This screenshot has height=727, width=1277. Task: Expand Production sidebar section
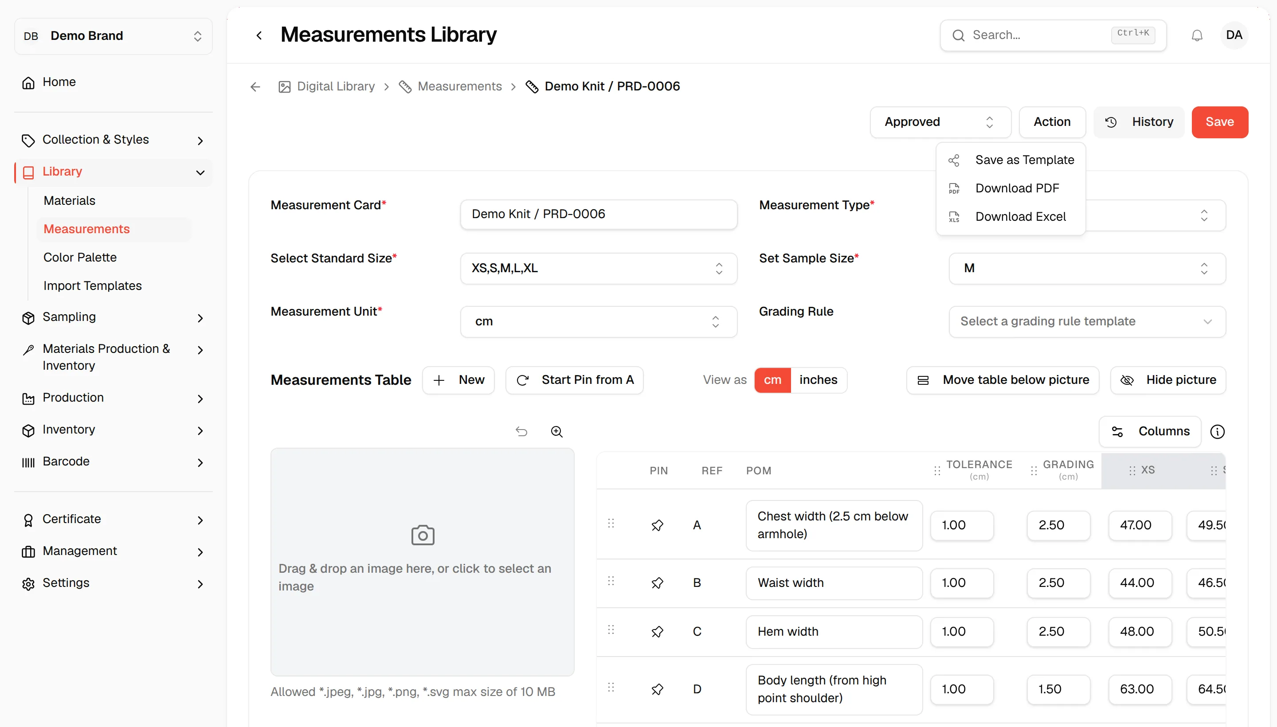tap(113, 398)
